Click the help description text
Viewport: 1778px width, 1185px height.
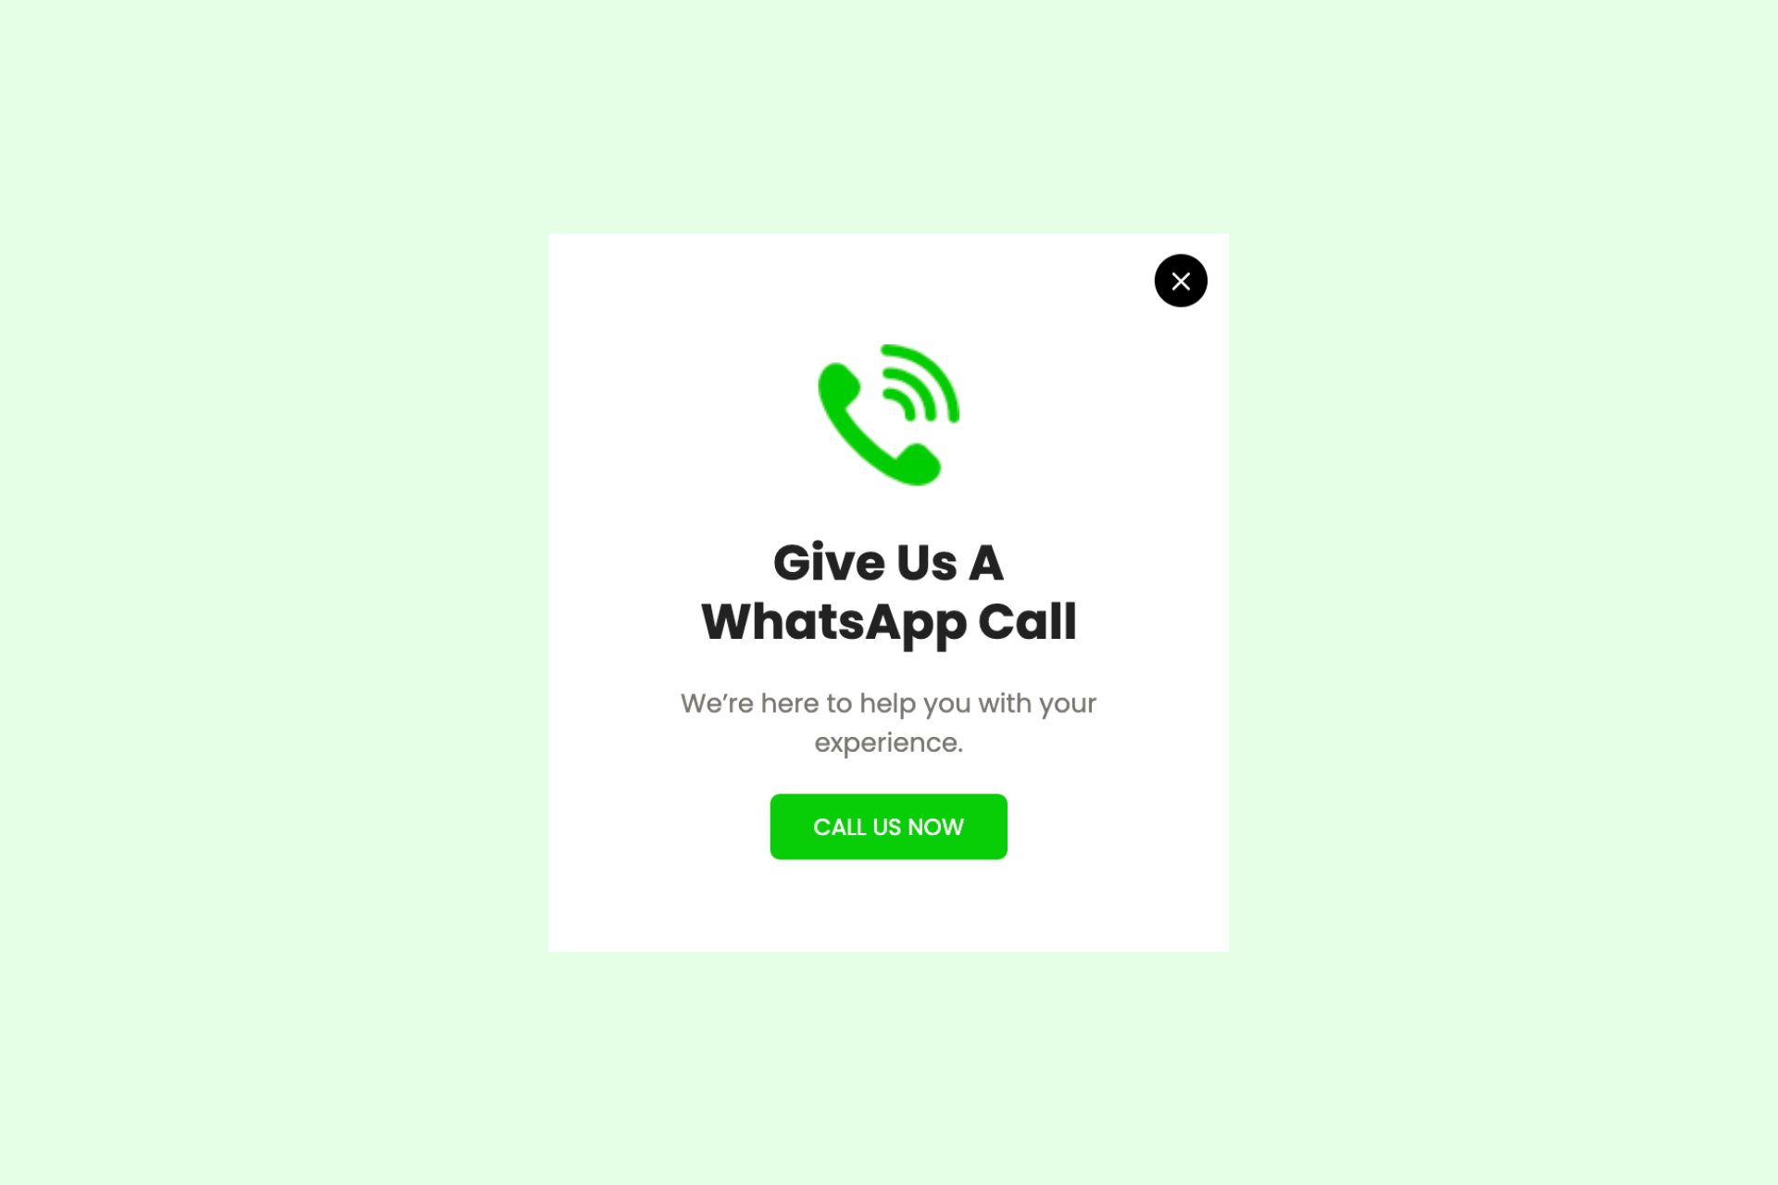[889, 722]
